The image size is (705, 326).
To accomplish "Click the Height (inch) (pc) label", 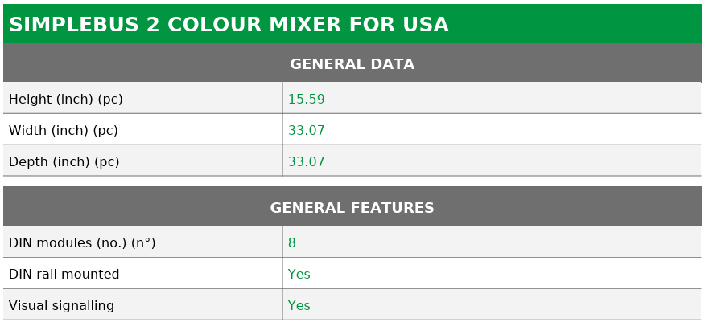I will tap(66, 99).
